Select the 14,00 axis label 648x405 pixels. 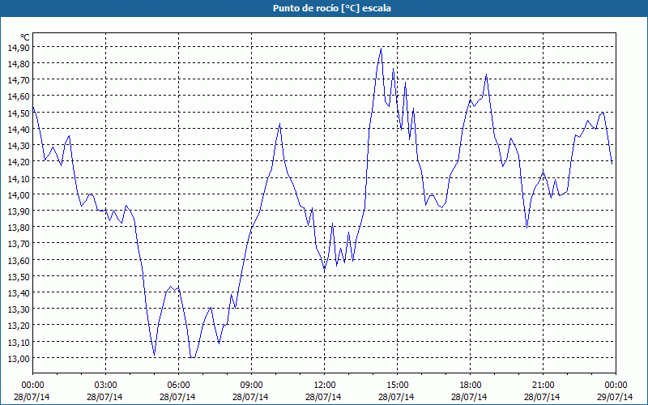coord(19,194)
